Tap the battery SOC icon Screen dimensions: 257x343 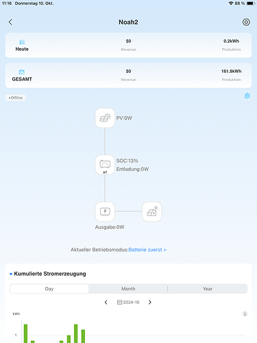click(x=105, y=165)
